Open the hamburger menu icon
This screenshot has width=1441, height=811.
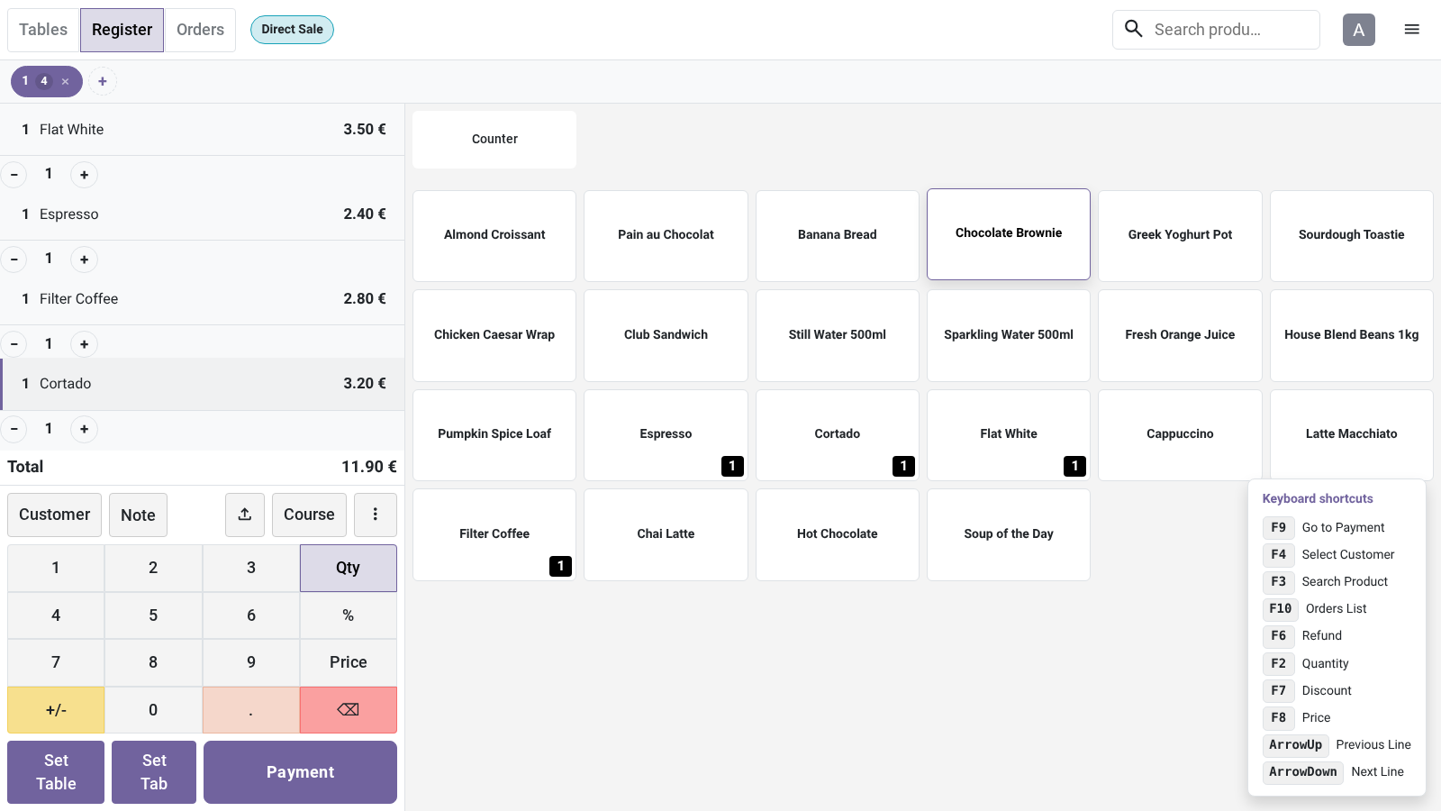point(1411,30)
